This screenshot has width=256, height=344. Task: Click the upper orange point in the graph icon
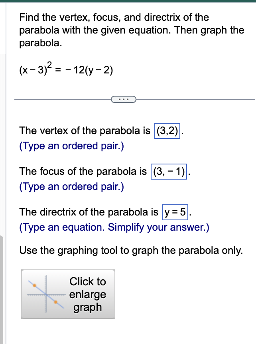(34, 286)
